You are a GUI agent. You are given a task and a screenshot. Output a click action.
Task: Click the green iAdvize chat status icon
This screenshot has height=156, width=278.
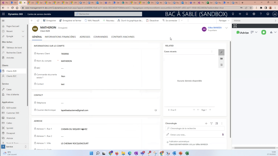click(x=264, y=32)
